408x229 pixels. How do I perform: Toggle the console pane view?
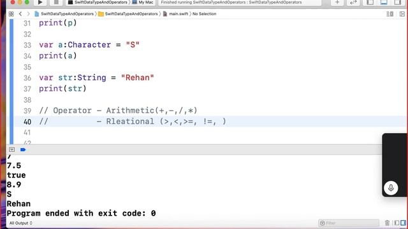pyautogui.click(x=404, y=223)
